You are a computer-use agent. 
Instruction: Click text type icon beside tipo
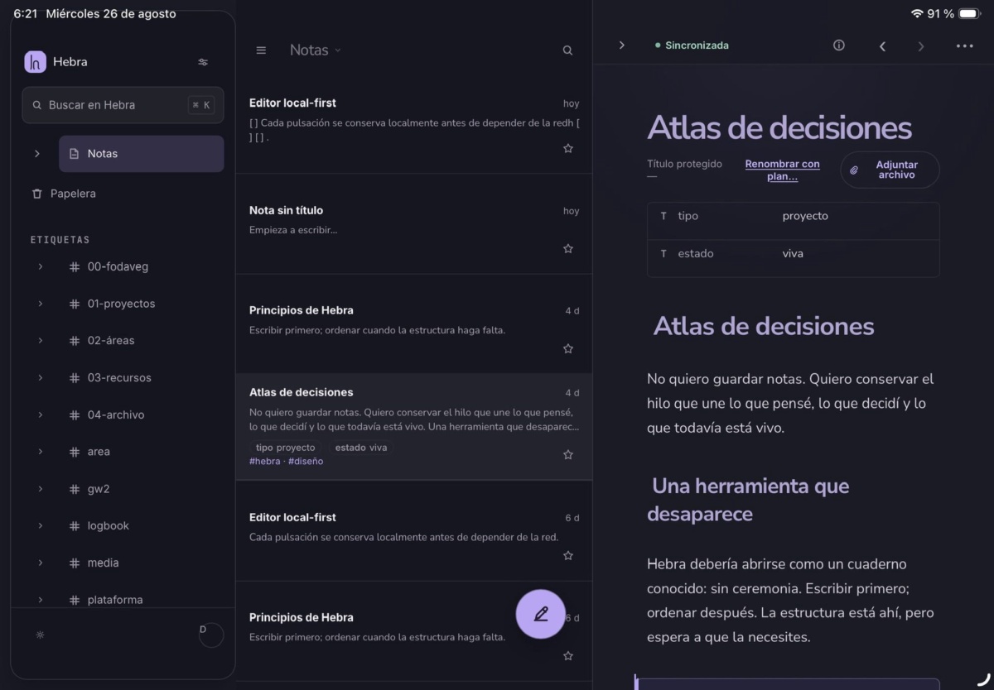(663, 216)
